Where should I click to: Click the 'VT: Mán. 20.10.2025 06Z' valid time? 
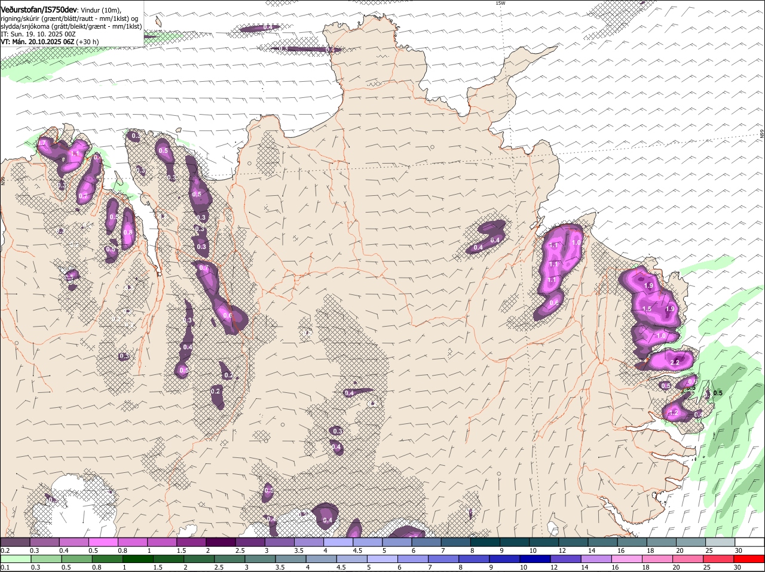point(38,42)
